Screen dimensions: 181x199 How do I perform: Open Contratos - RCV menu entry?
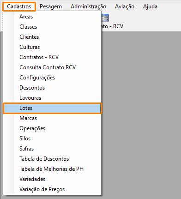point(52,57)
